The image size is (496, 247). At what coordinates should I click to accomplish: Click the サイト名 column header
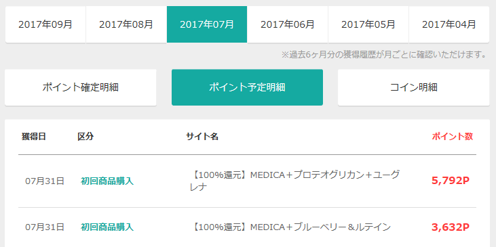202,137
